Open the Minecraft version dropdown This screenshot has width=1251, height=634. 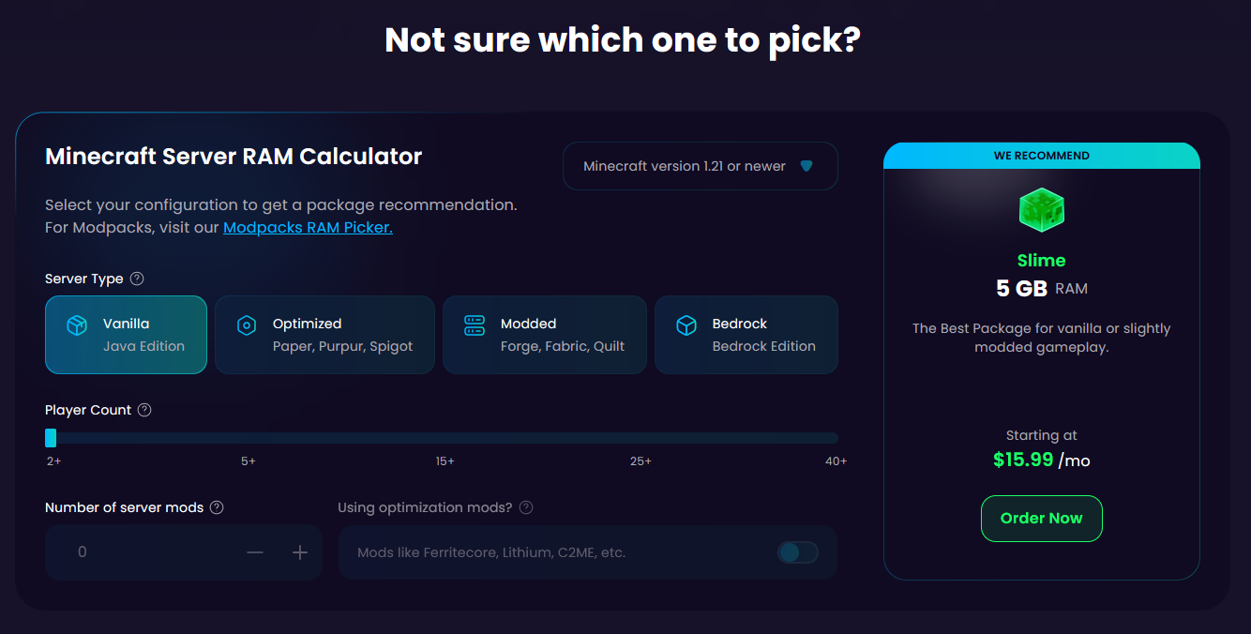click(x=701, y=166)
